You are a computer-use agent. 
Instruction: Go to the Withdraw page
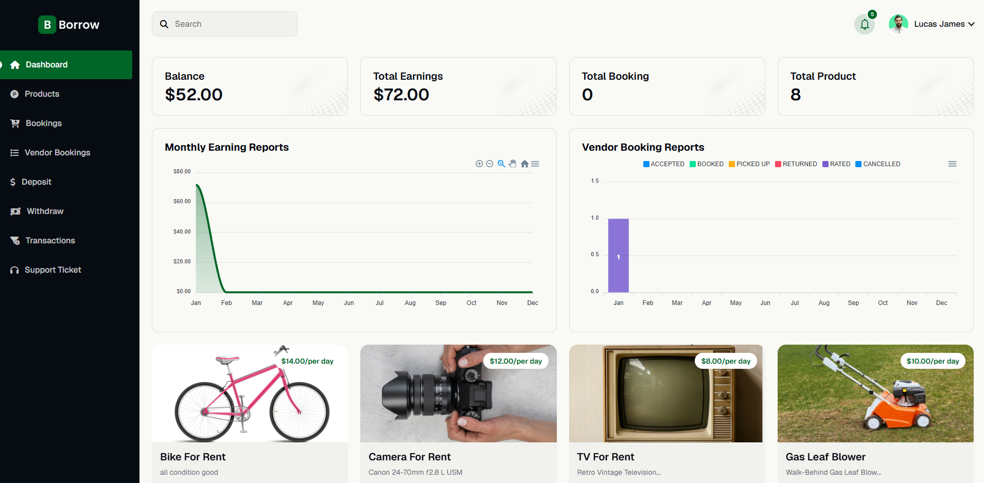point(45,211)
